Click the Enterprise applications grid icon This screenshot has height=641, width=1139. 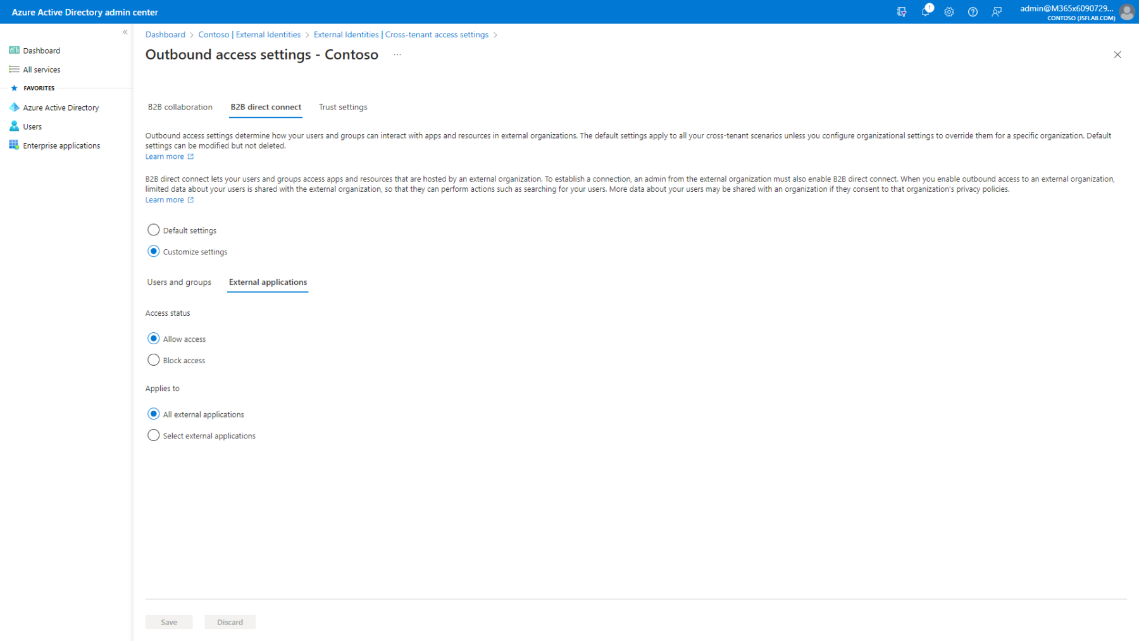[14, 145]
